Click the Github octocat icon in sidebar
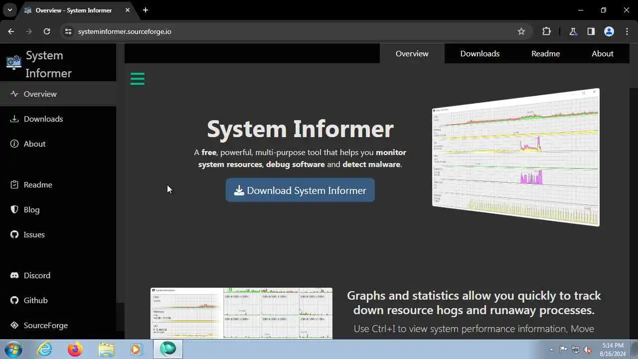 14,300
